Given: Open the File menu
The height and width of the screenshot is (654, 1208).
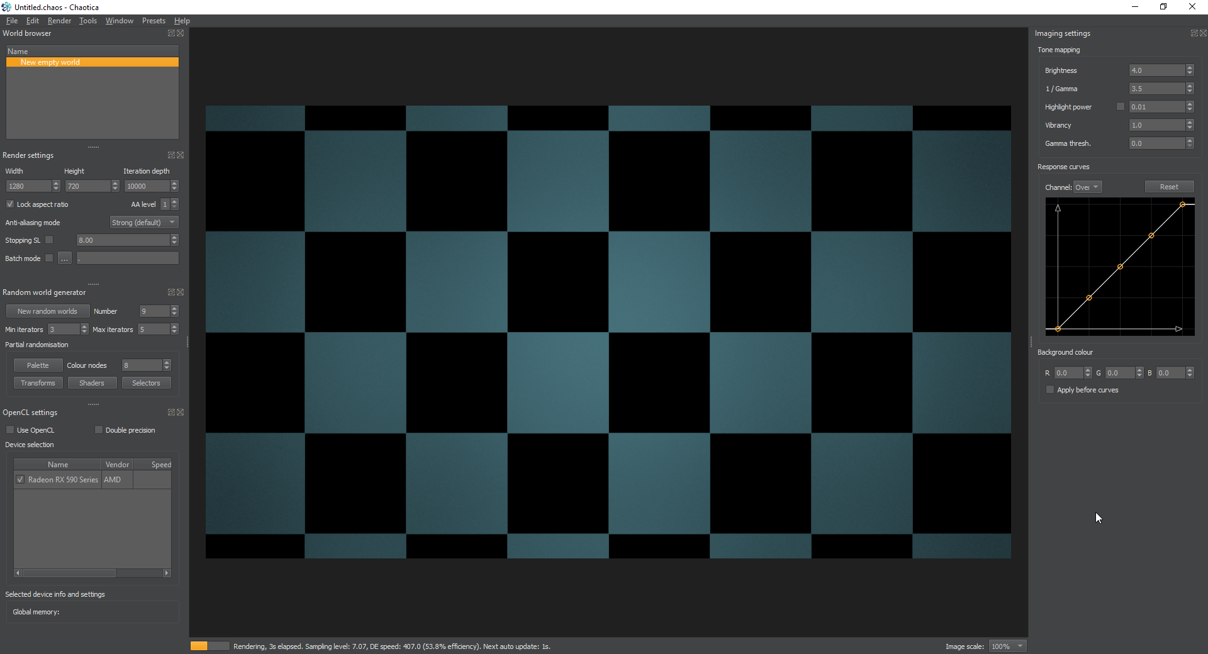Looking at the screenshot, I should click(x=12, y=21).
